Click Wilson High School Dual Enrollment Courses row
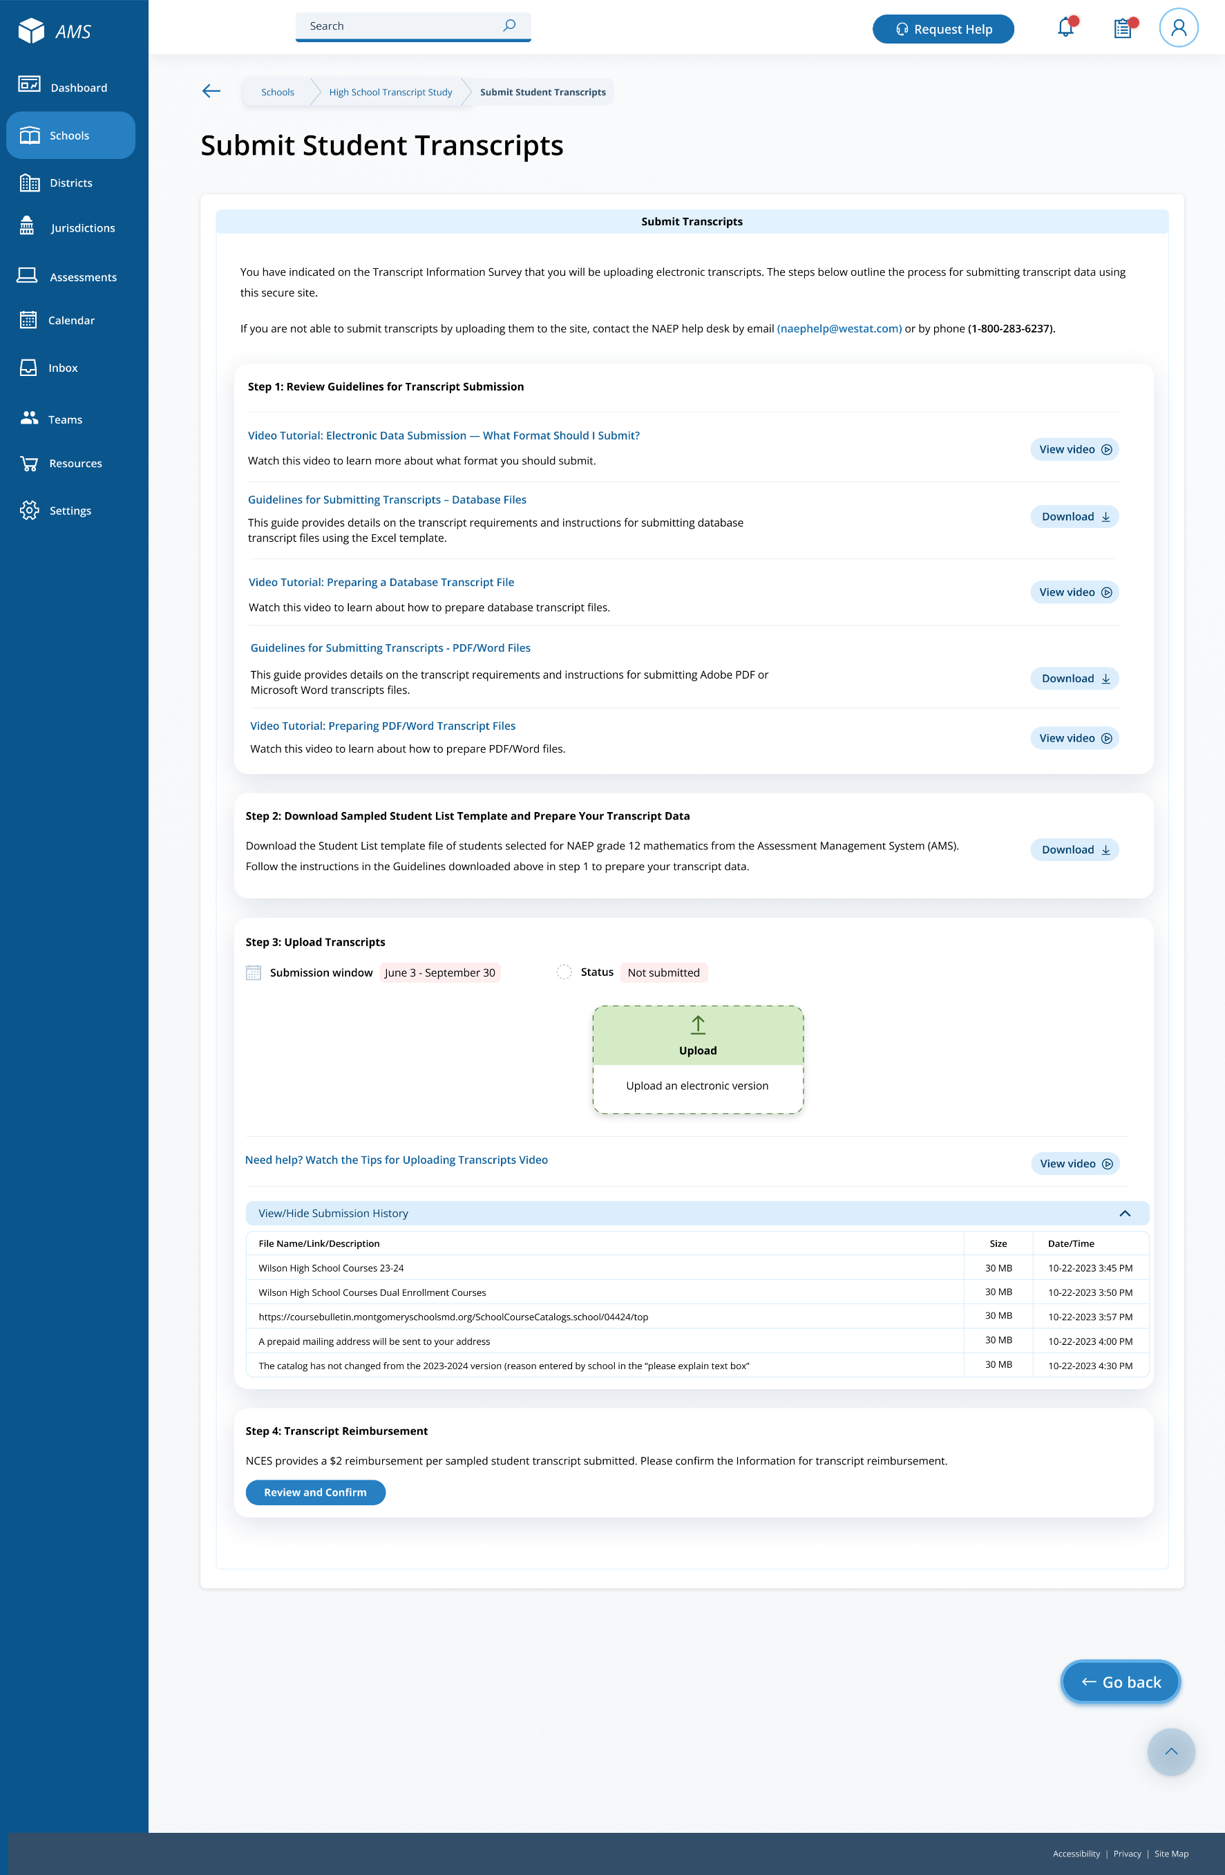Screen dimensions: 1225x1875 pyautogui.click(x=697, y=1292)
